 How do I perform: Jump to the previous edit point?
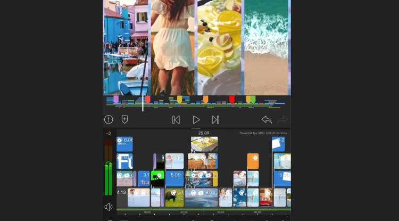[x=176, y=120]
